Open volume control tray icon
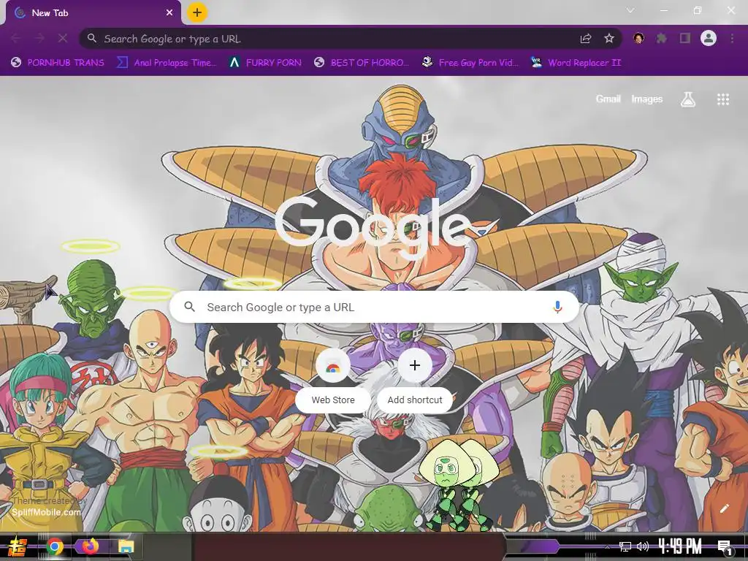Screen dimensions: 748x561 (x=643, y=546)
